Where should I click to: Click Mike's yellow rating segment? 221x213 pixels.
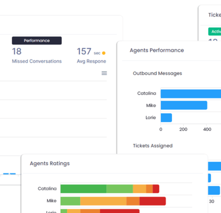click(x=103, y=201)
